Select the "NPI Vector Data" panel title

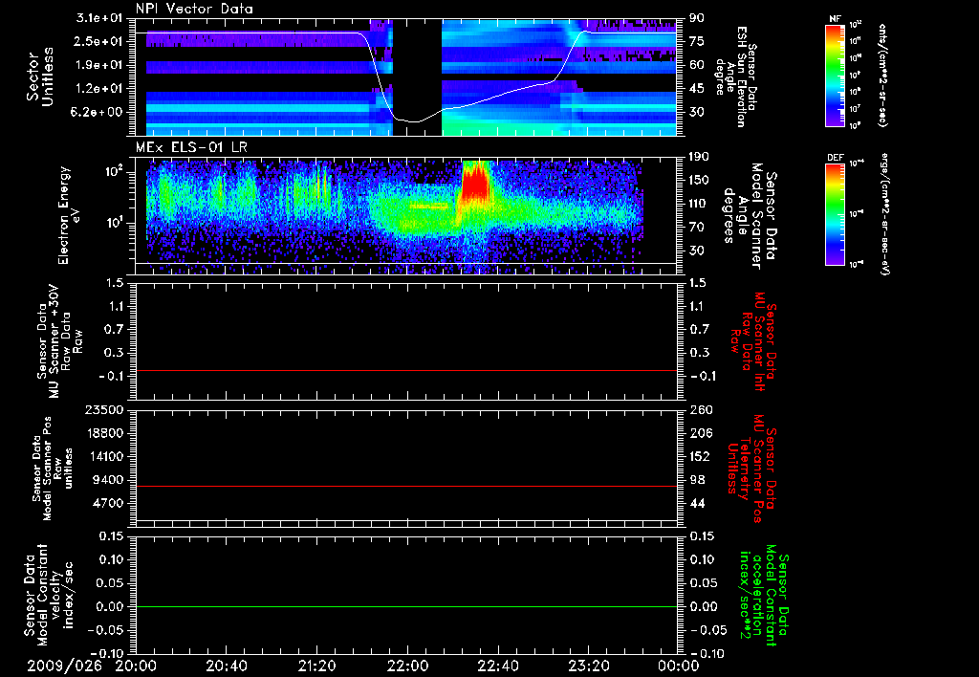[x=195, y=8]
